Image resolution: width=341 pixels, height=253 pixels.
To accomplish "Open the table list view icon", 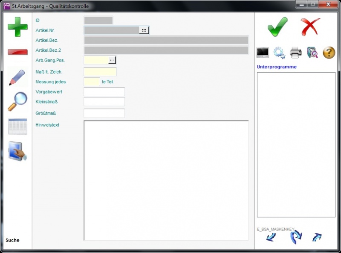I will point(17,126).
